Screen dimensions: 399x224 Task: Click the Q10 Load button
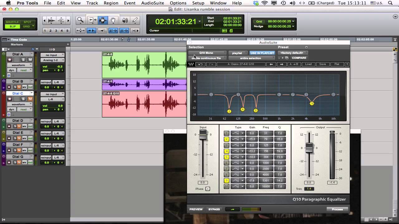pos(308,64)
